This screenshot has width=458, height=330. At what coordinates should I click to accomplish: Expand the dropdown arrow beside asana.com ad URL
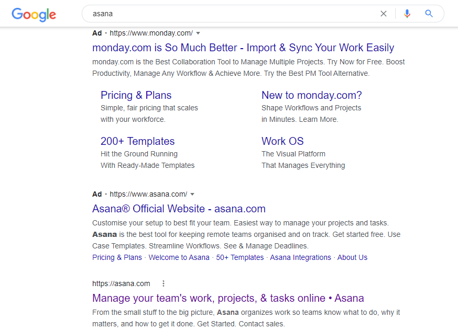pyautogui.click(x=192, y=194)
